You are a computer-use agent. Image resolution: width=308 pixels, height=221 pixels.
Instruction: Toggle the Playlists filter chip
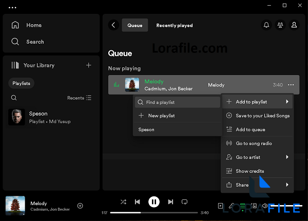coord(21,83)
